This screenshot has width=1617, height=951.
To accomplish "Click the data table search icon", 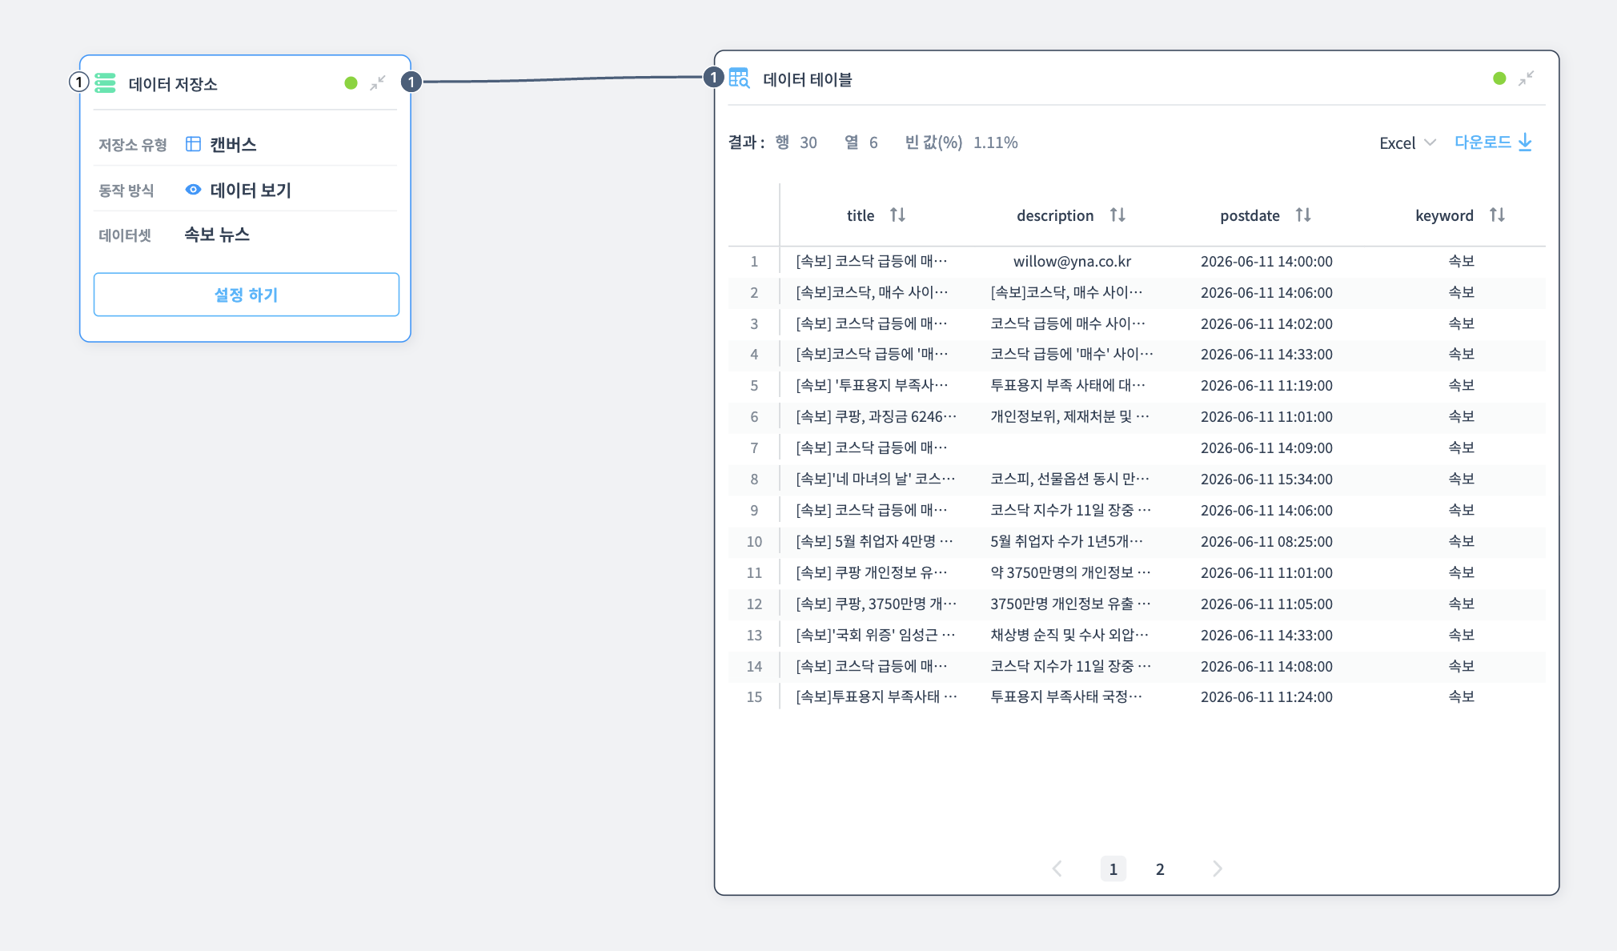I will pos(739,78).
